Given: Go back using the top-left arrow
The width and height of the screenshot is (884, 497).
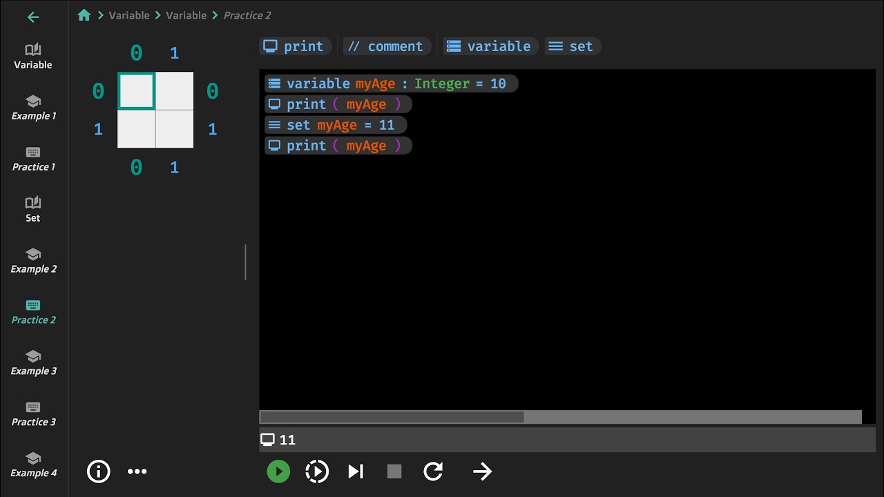Looking at the screenshot, I should point(33,17).
